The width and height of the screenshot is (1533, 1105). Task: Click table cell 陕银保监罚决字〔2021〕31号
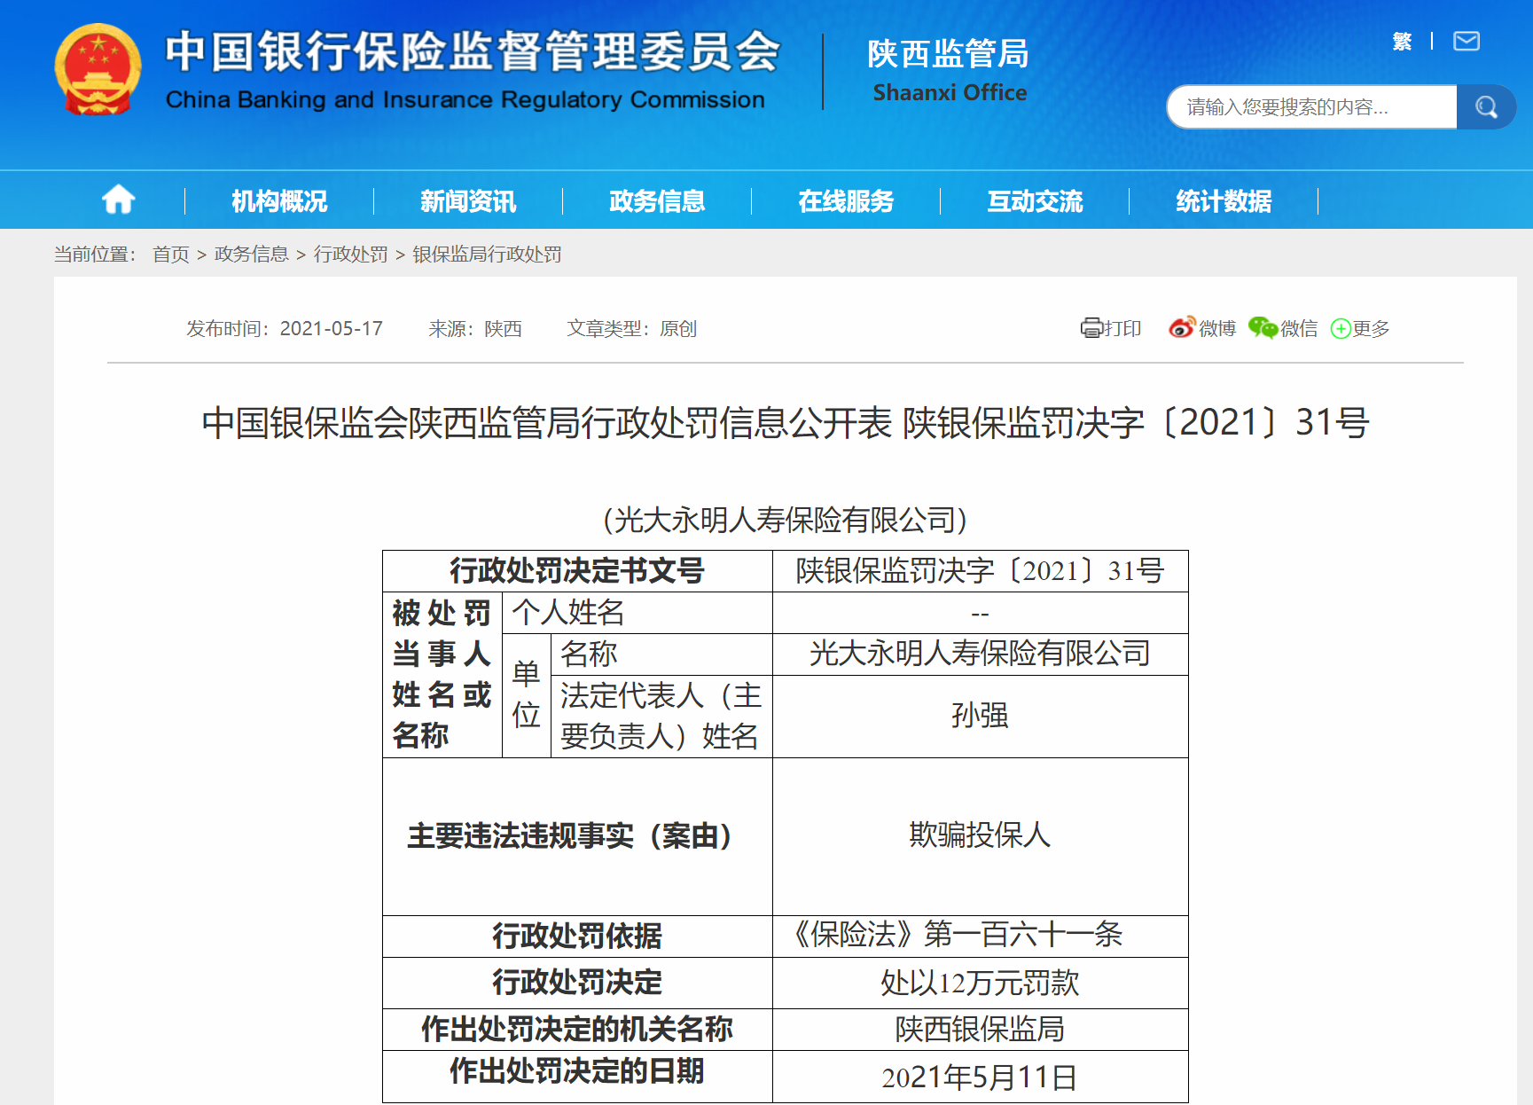point(980,571)
